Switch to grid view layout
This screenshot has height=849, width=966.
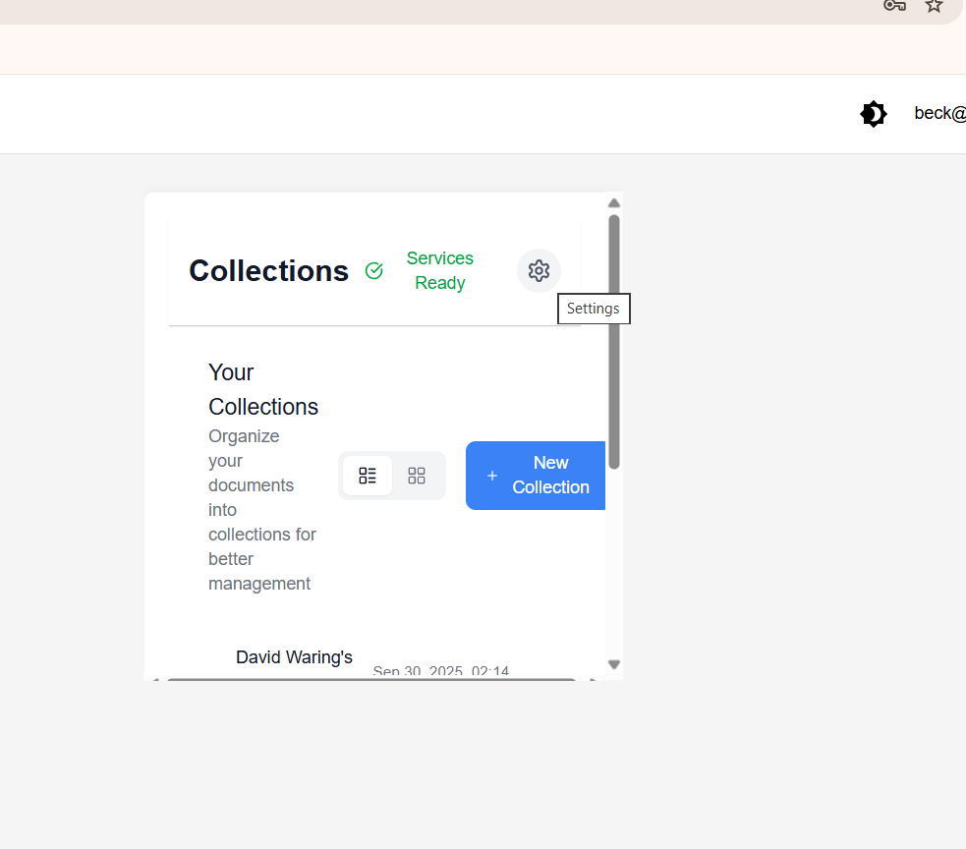pos(417,476)
